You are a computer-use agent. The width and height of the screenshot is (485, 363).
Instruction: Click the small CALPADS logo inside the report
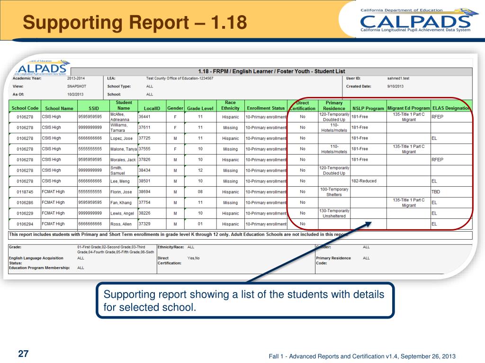(x=41, y=68)
